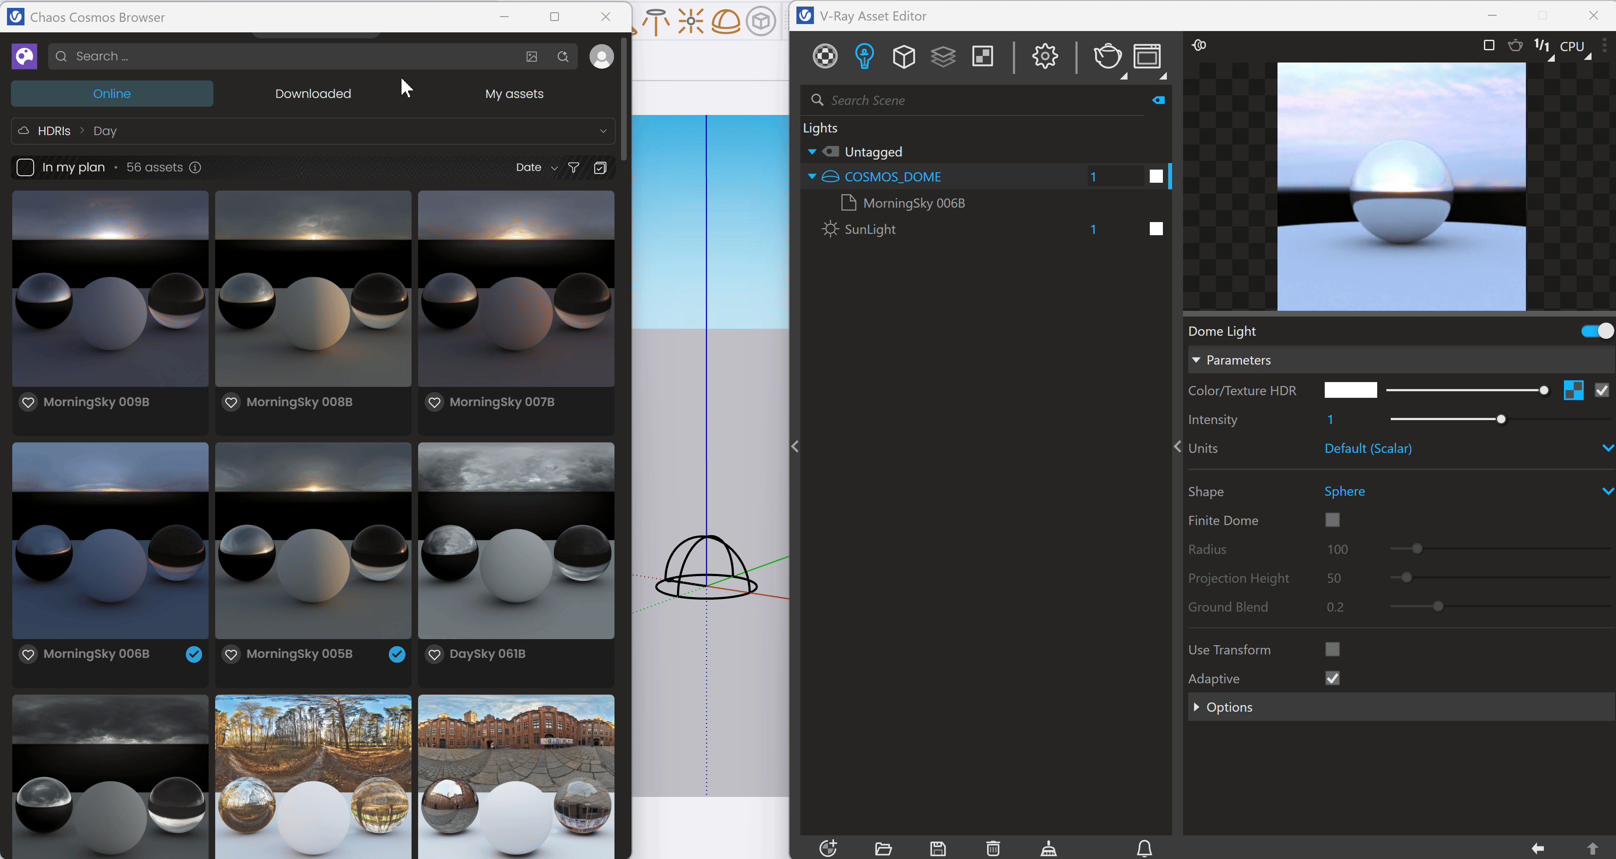Collapse the Parameters section
This screenshot has width=1616, height=859.
tap(1196, 360)
